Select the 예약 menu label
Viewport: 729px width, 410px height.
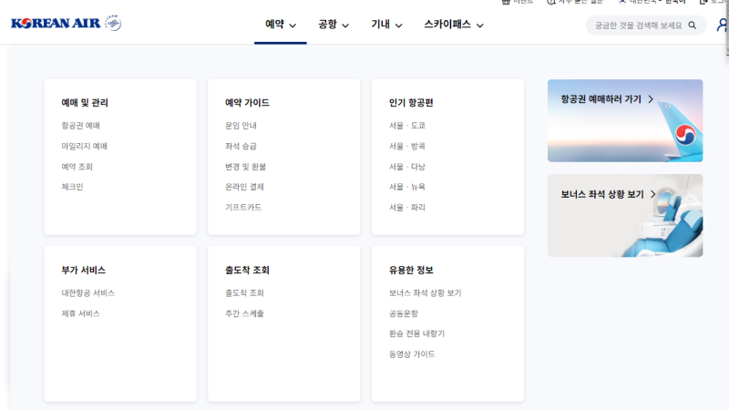pyautogui.click(x=274, y=25)
